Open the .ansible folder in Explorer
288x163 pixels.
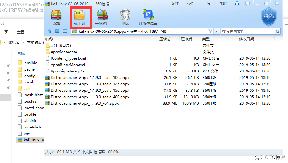[28, 63]
